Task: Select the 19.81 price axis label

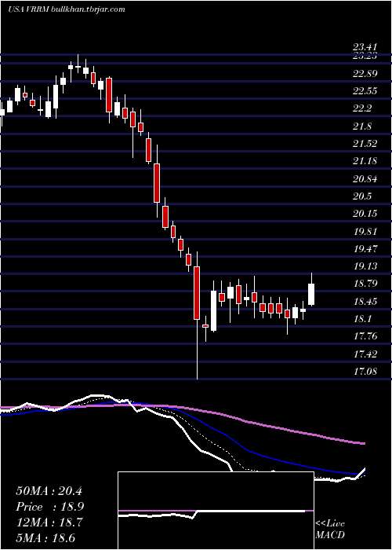Action: tap(365, 232)
